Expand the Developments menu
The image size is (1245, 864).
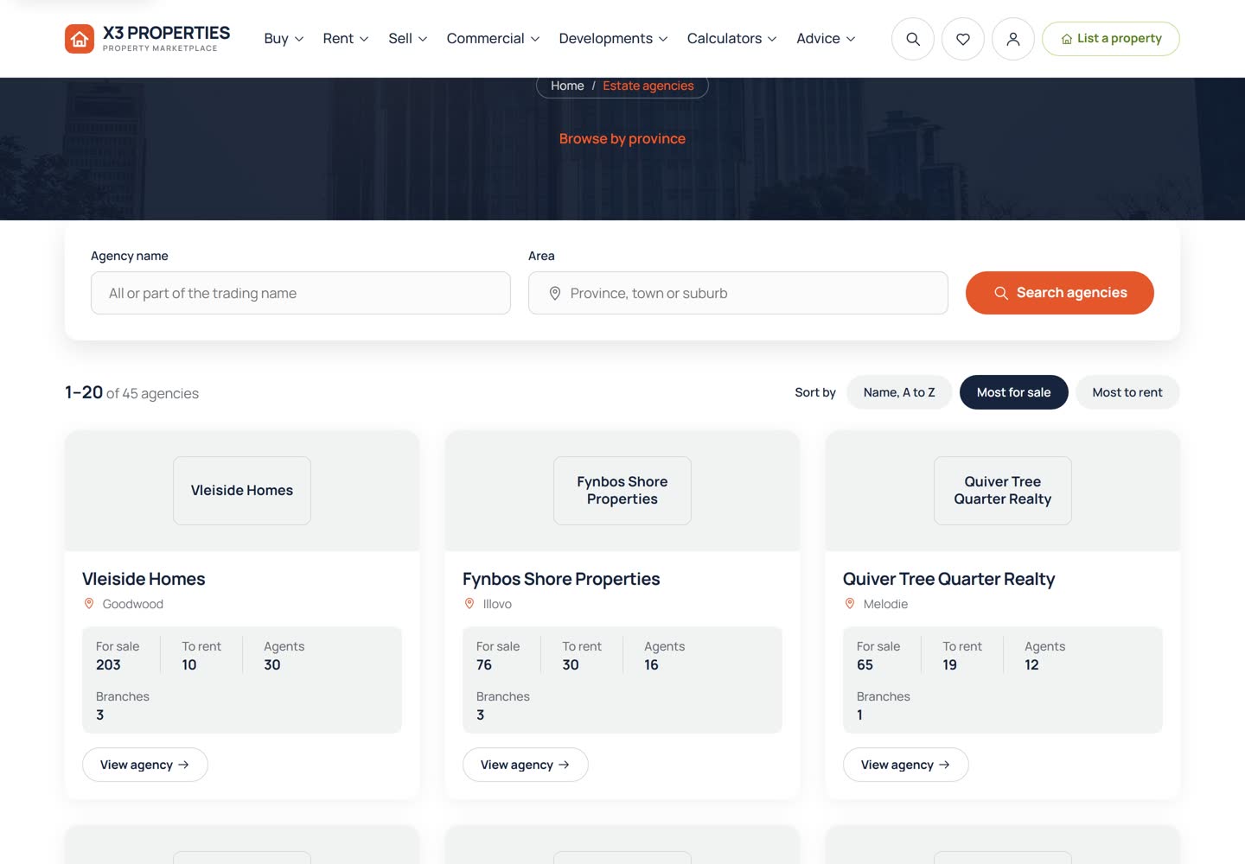613,38
